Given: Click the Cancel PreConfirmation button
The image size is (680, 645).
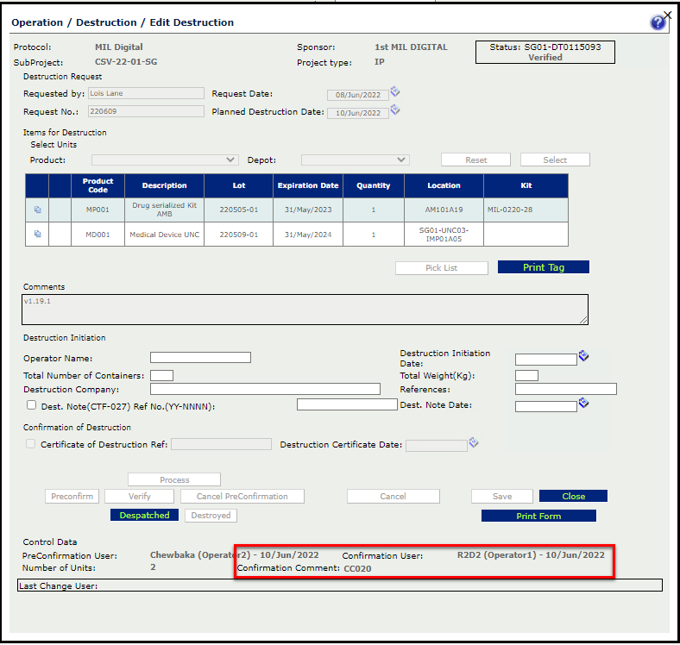Looking at the screenshot, I should click(x=242, y=497).
